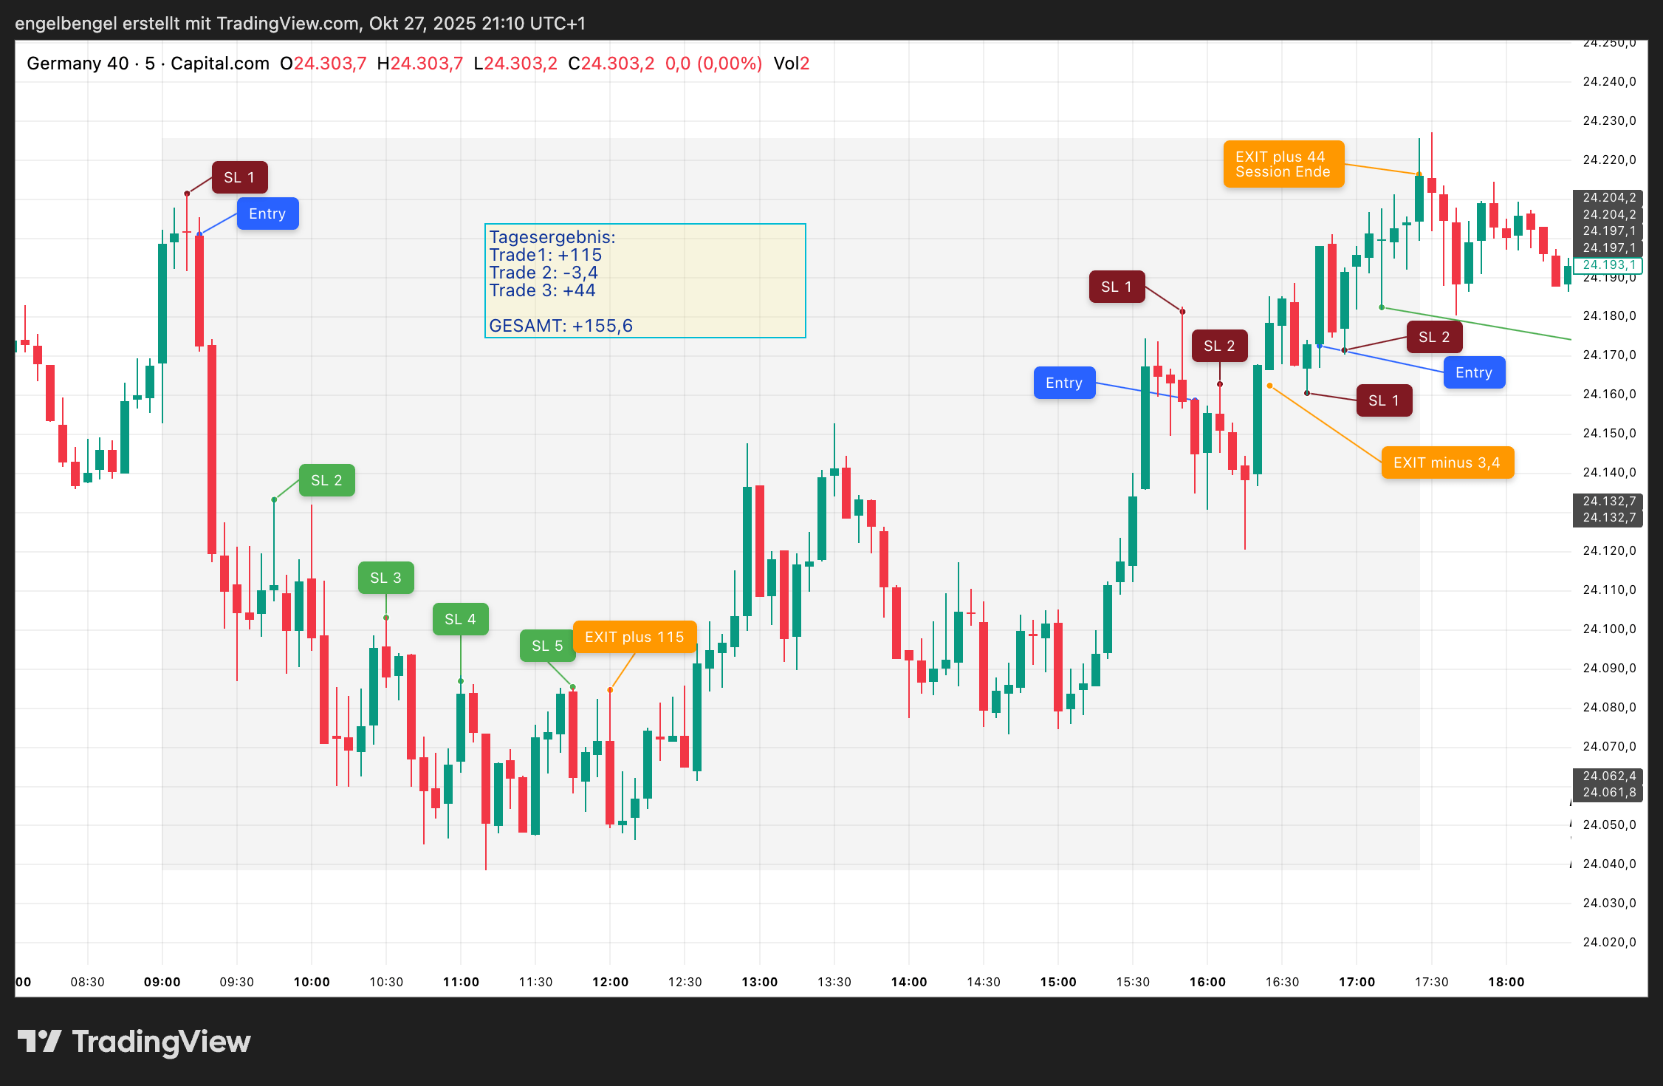Select the green SL 3 label
Screen dimensions: 1663x1086
point(385,578)
